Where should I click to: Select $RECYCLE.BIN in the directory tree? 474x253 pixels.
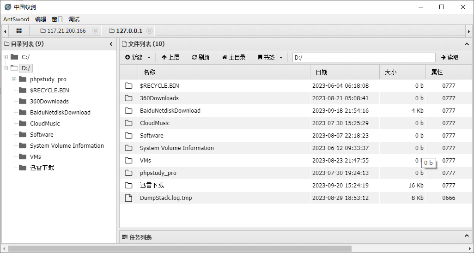[49, 90]
